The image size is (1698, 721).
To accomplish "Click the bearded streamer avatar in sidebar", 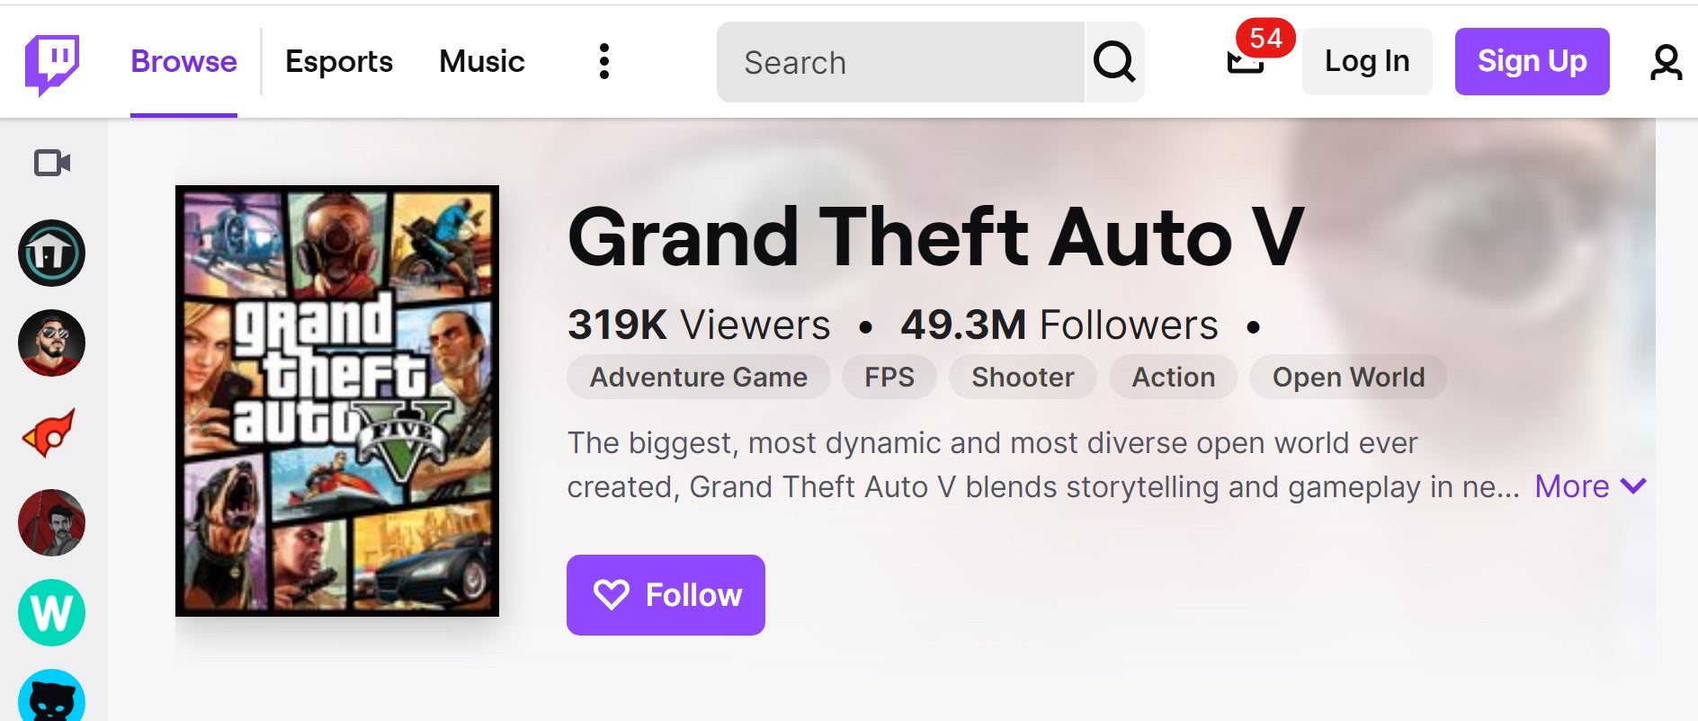I will pos(51,343).
